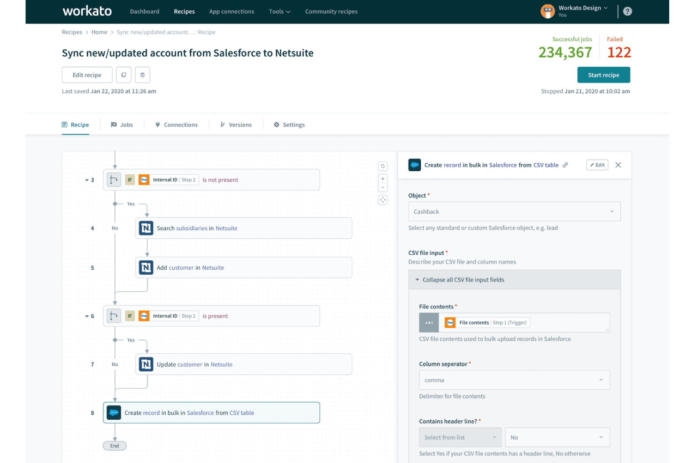Screen dimensions: 695x463
Task: Click the CSV table link in panel header
Action: tap(546, 165)
